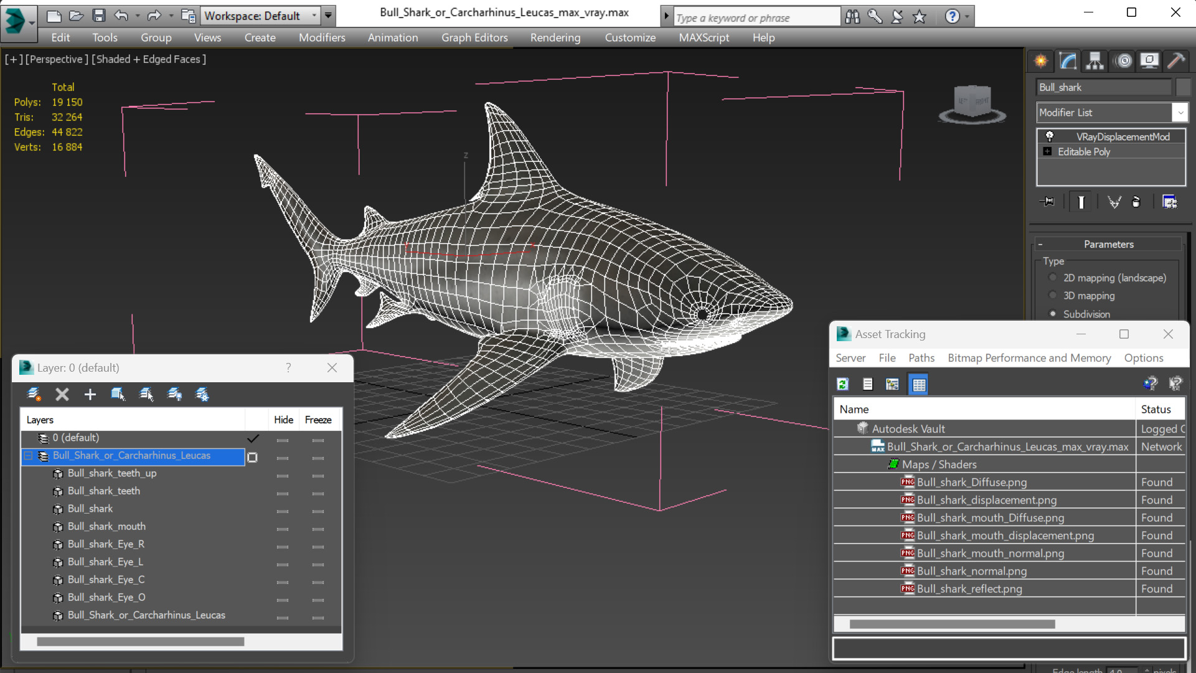Open the Utilities hammer panel tab
The height and width of the screenshot is (673, 1196).
click(x=1176, y=61)
